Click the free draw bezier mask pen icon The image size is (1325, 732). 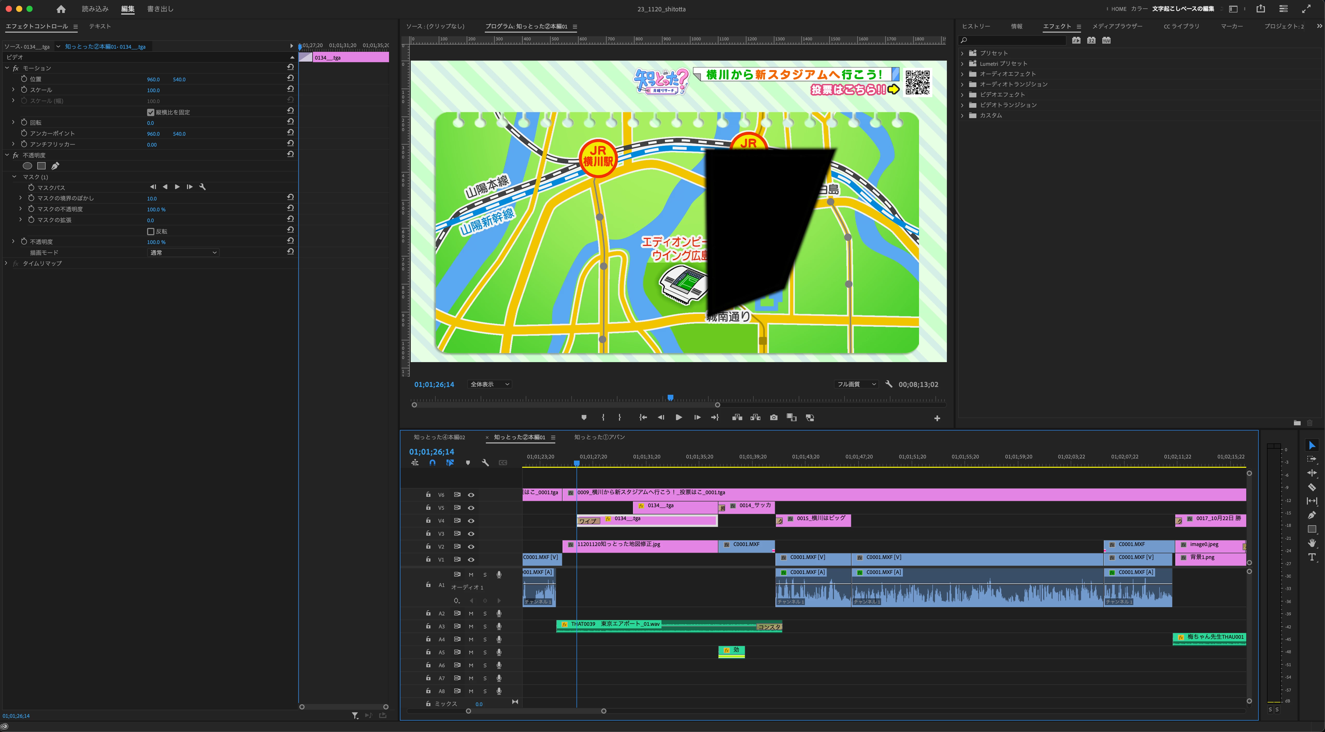[55, 166]
